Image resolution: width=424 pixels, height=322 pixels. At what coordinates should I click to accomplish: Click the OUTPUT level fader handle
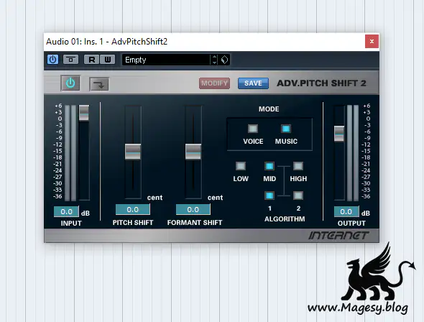[339, 134]
